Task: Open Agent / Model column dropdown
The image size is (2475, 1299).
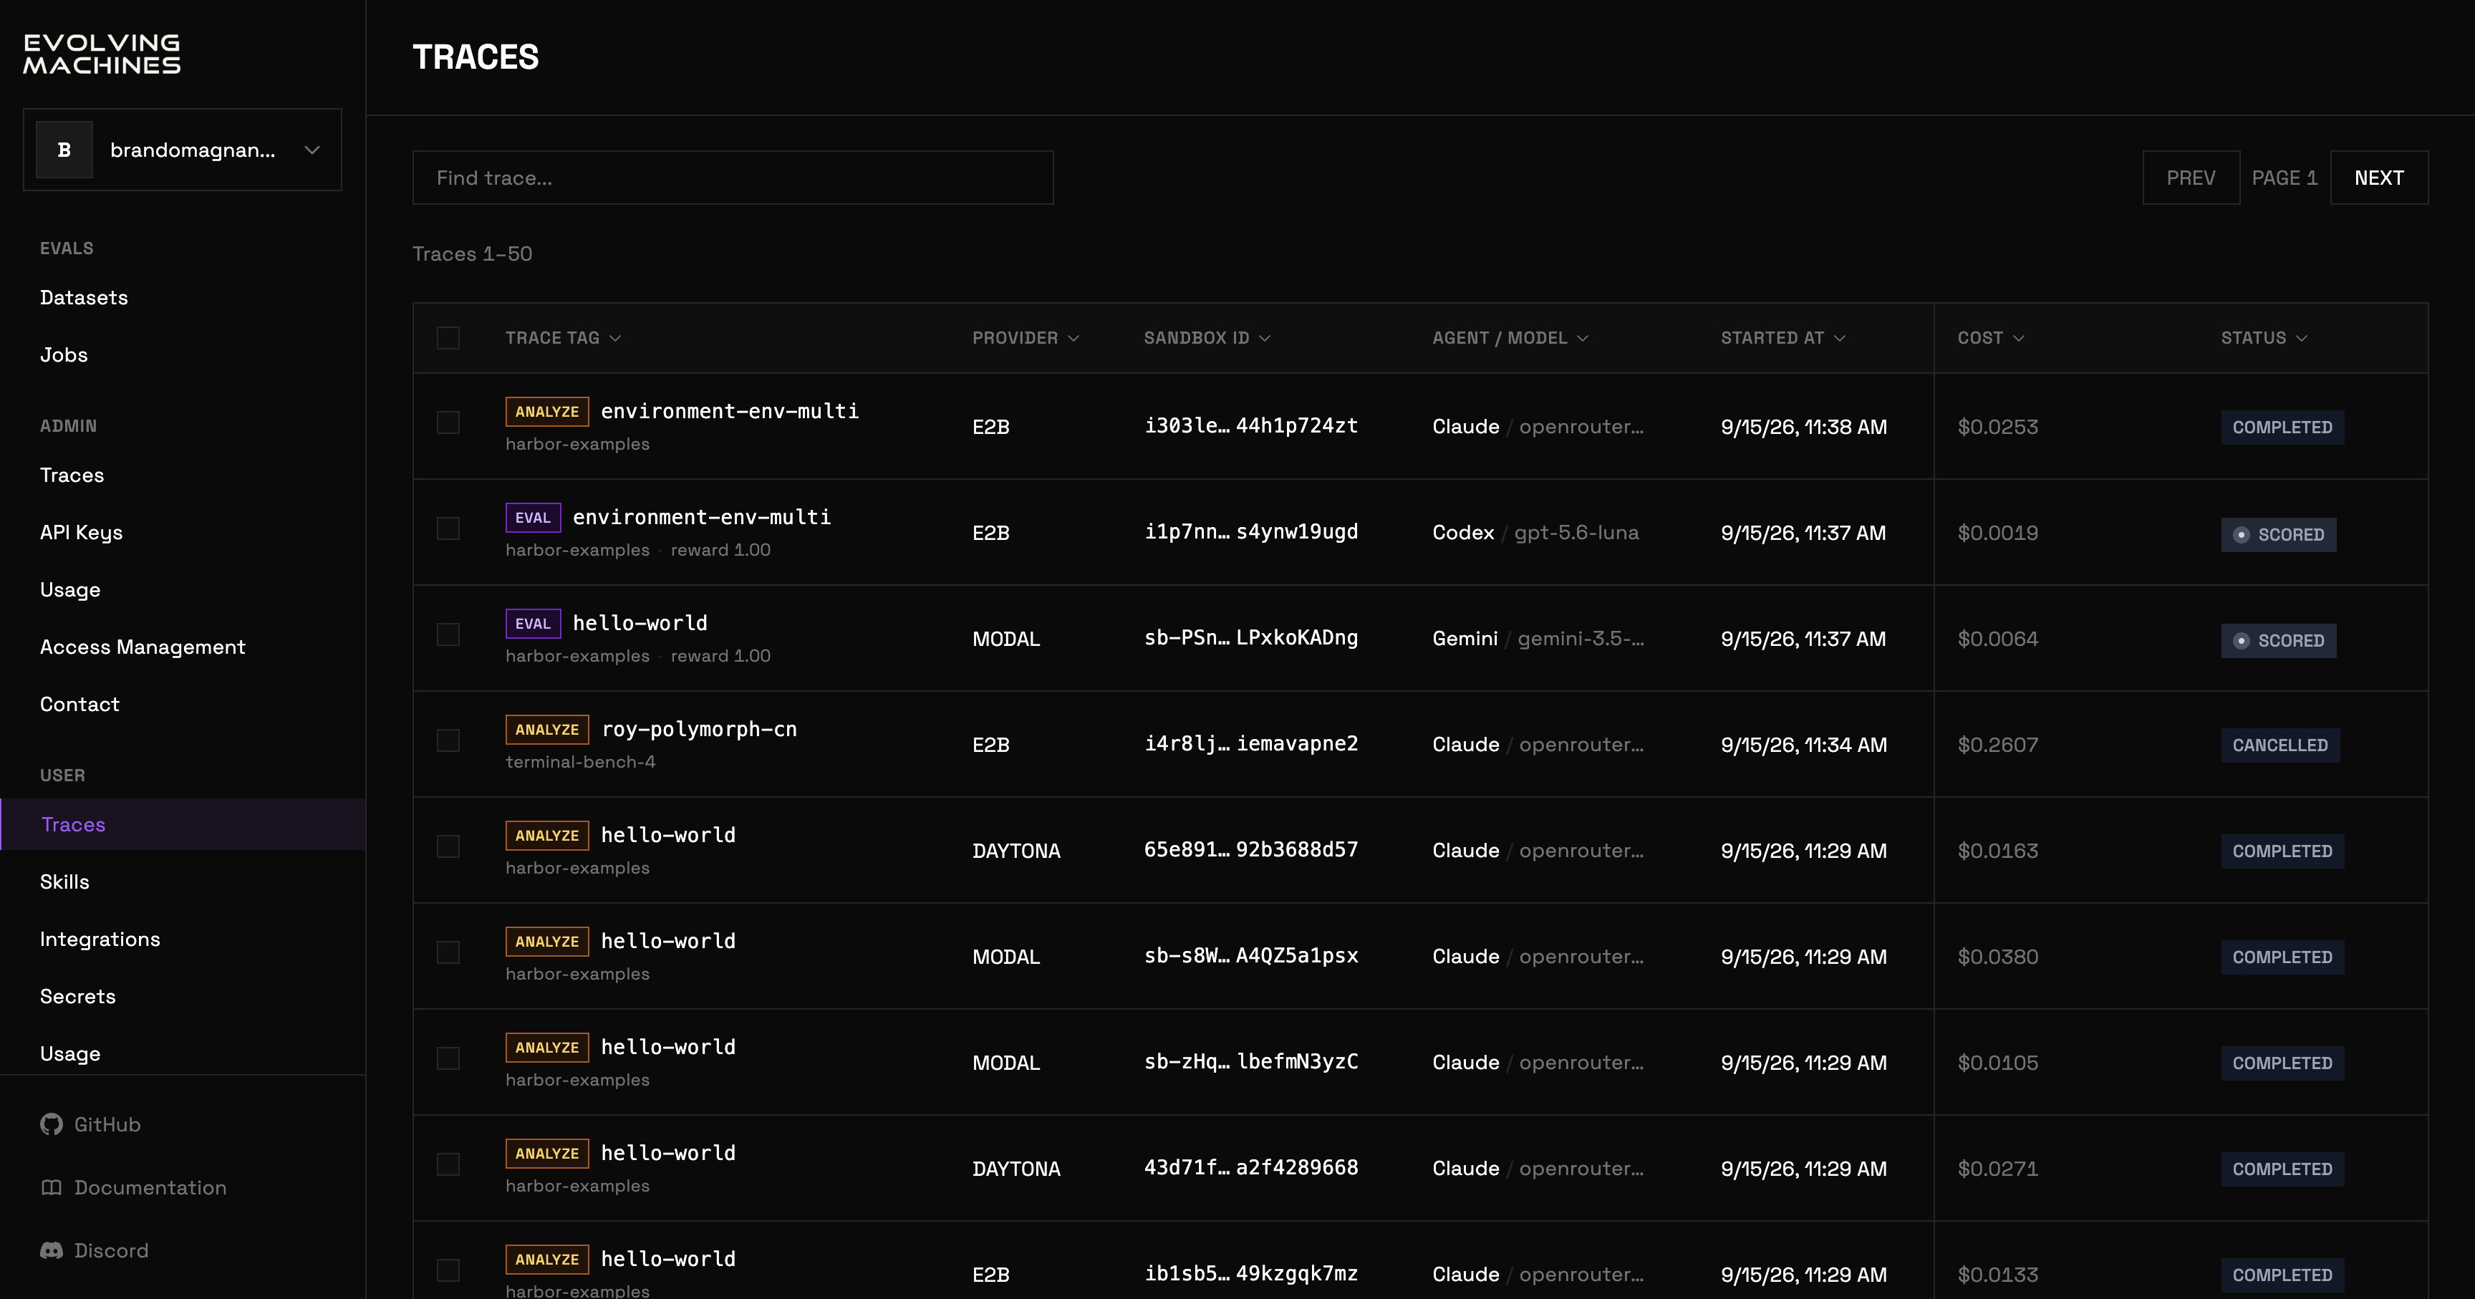Action: coord(1510,338)
